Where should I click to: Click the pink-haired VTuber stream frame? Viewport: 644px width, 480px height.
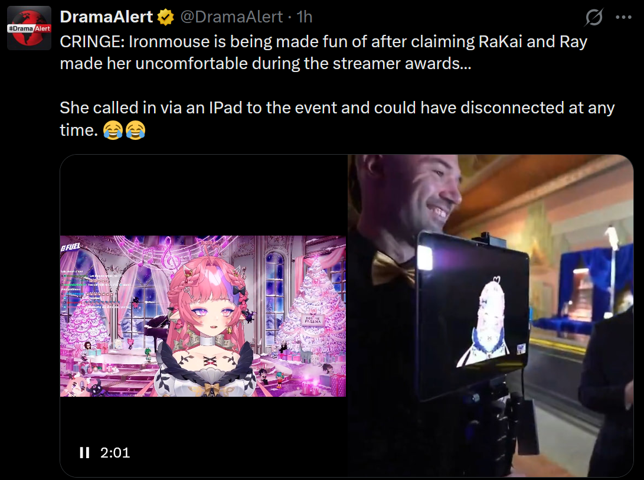pyautogui.click(x=203, y=316)
